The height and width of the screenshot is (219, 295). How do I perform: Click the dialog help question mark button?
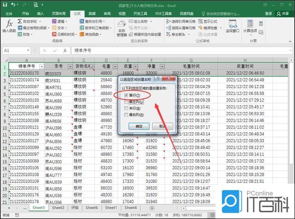[x=158, y=79]
